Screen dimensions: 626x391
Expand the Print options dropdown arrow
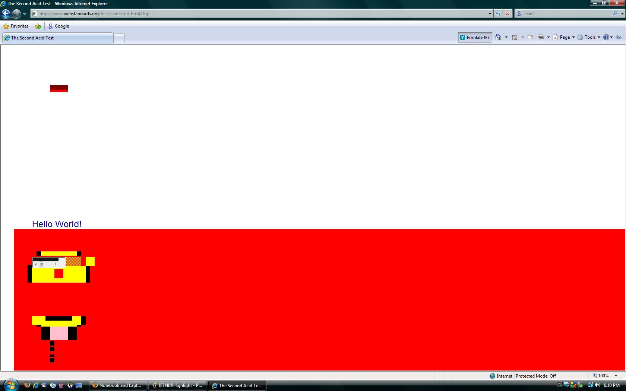tap(548, 37)
